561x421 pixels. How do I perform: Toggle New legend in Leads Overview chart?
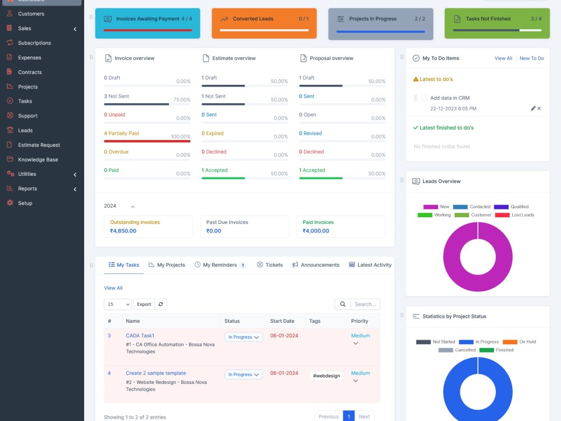[436, 207]
